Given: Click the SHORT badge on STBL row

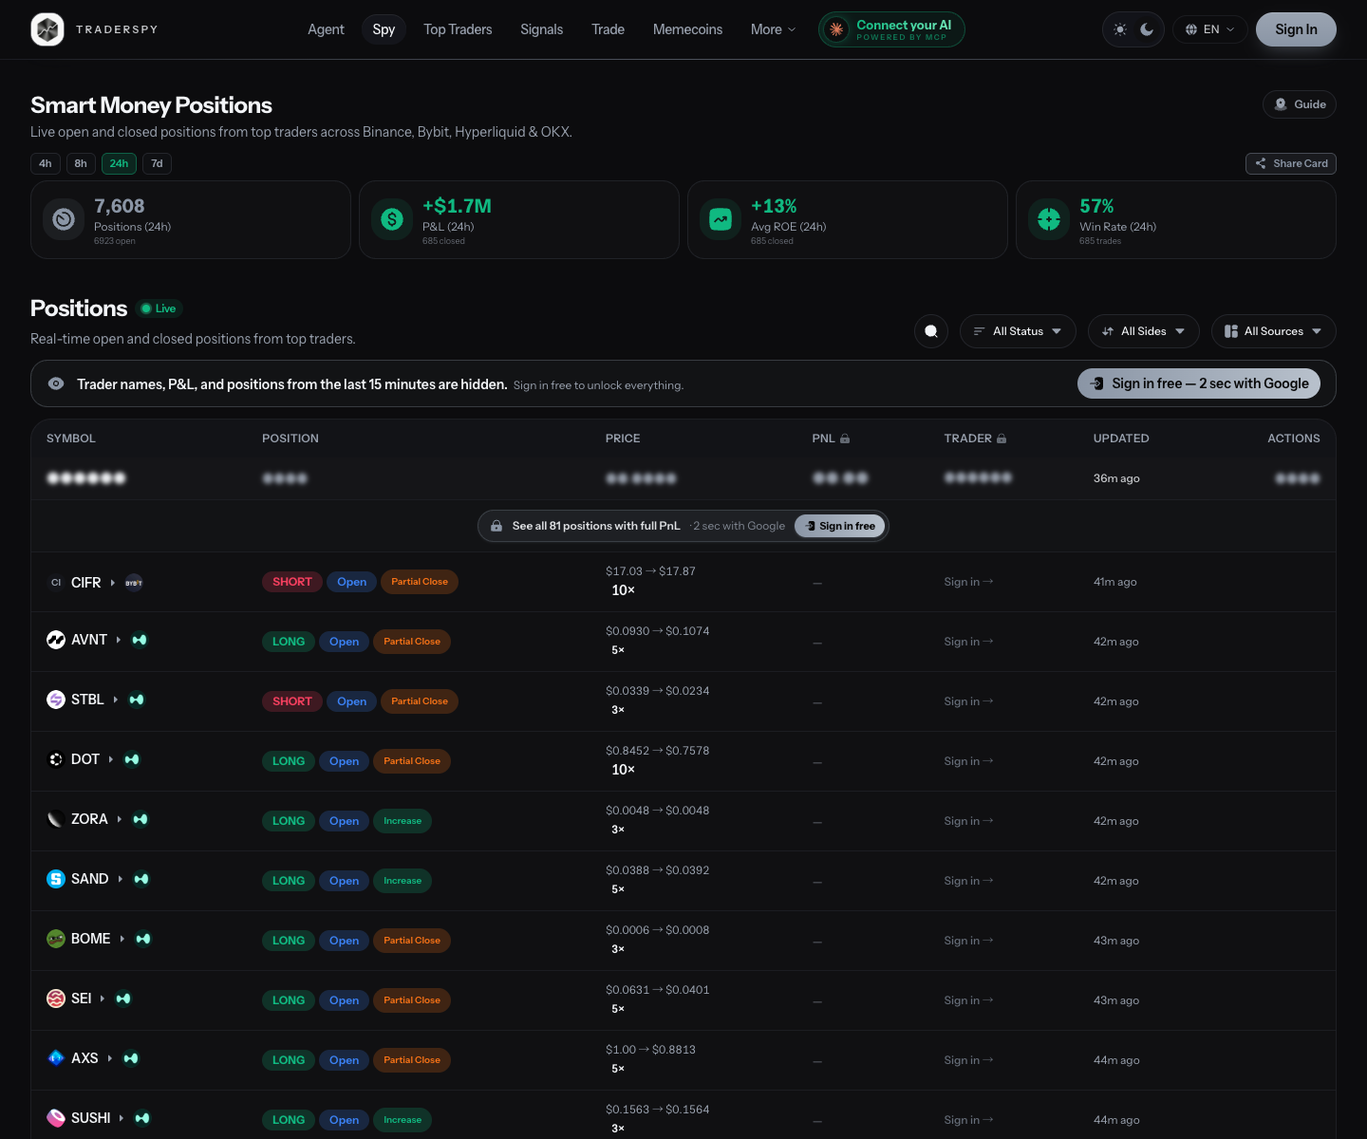Looking at the screenshot, I should (x=292, y=701).
